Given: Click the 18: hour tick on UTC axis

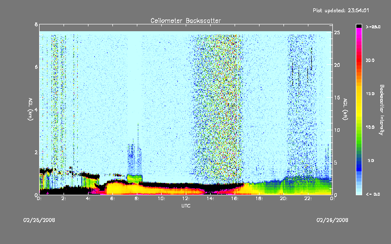Looking at the screenshot, I should point(259,199).
